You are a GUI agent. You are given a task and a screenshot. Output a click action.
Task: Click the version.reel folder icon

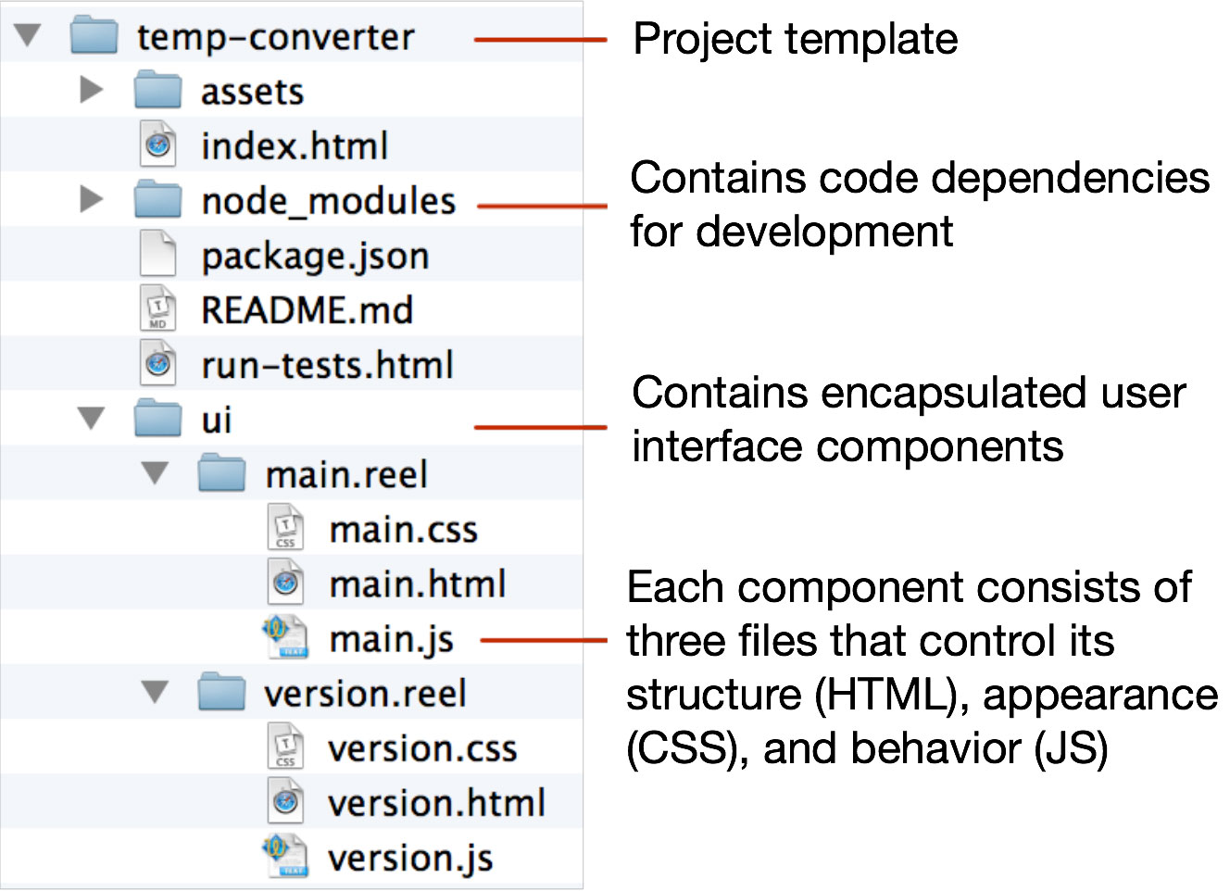click(x=222, y=692)
